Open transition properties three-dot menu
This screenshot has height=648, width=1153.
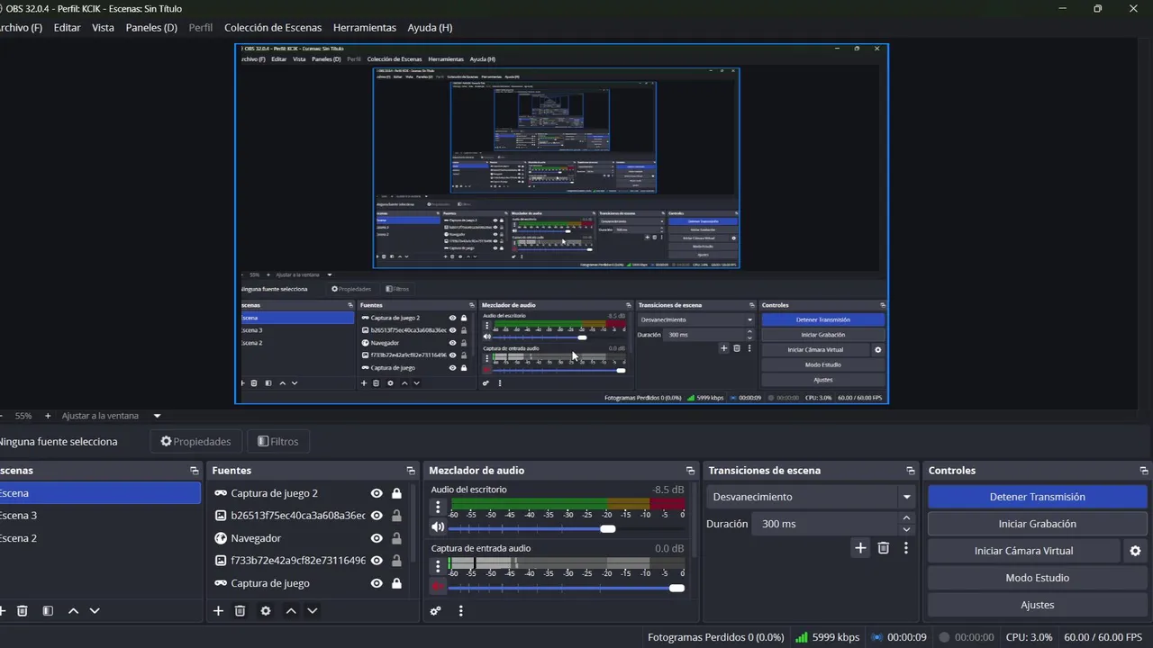[906, 548]
